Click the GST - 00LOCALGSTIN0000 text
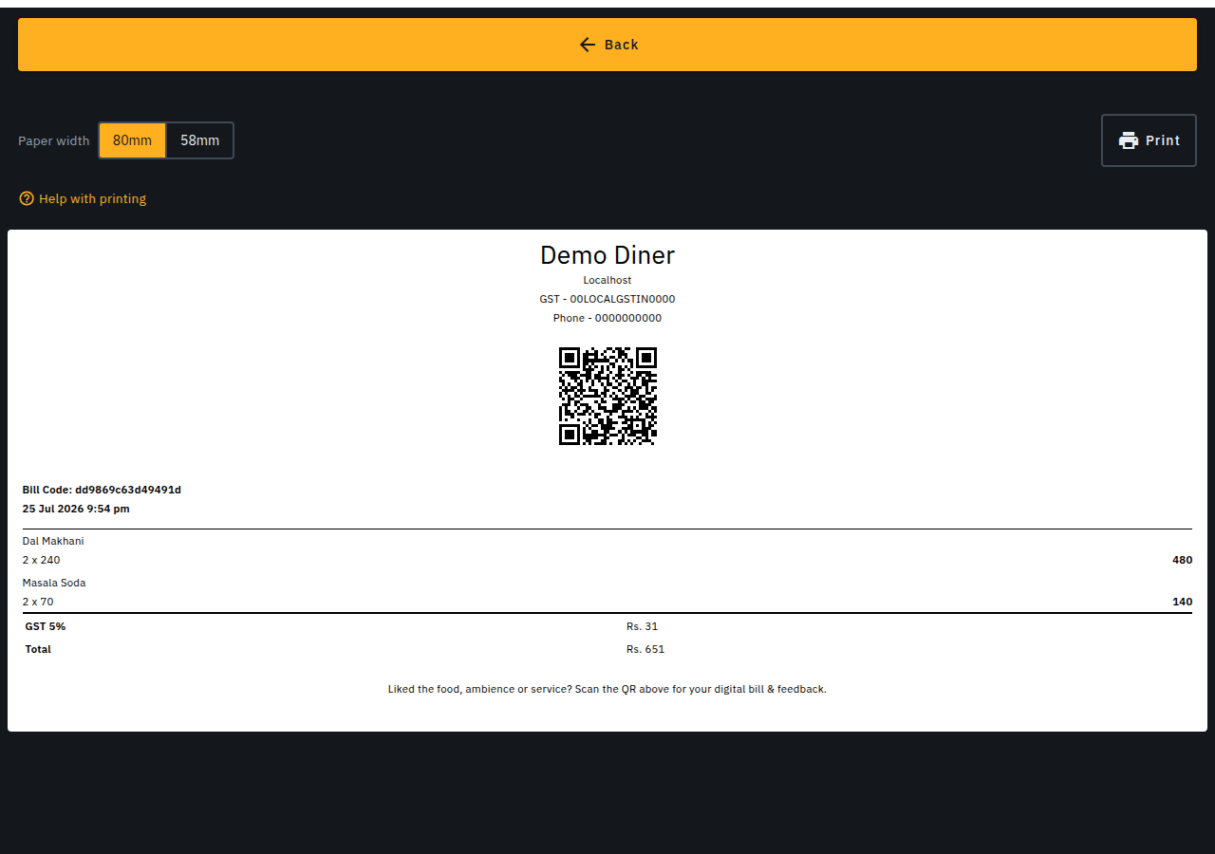1215x854 pixels. click(607, 299)
